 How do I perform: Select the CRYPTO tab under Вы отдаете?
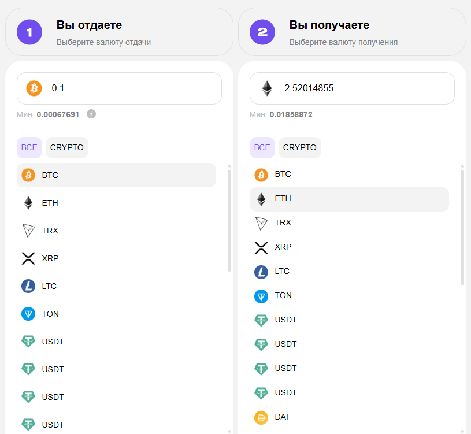coord(66,147)
